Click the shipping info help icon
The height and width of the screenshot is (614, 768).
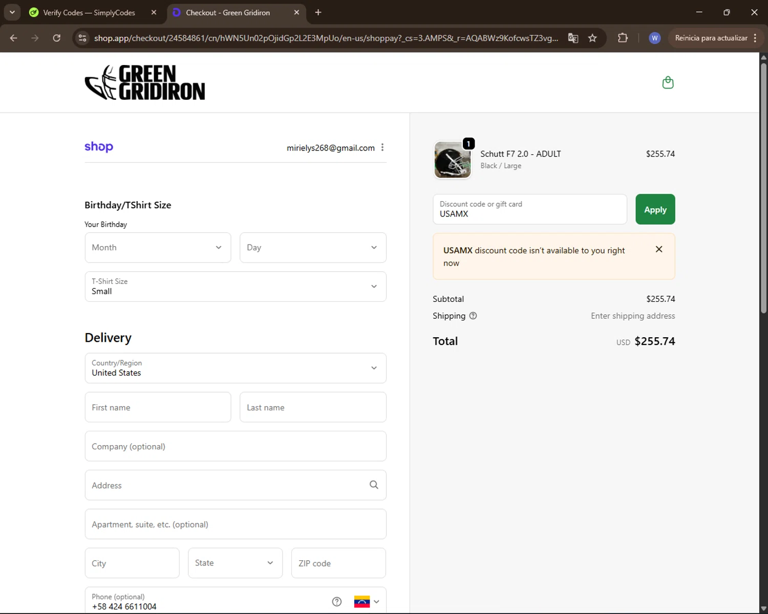(x=473, y=316)
